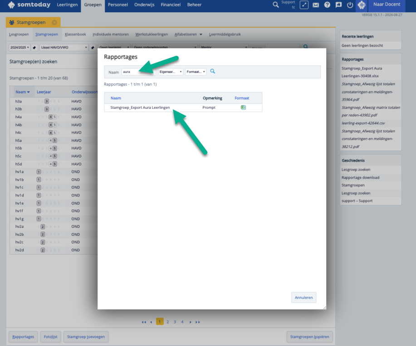Click the Annuleren button
This screenshot has height=346, width=416.
click(x=303, y=297)
